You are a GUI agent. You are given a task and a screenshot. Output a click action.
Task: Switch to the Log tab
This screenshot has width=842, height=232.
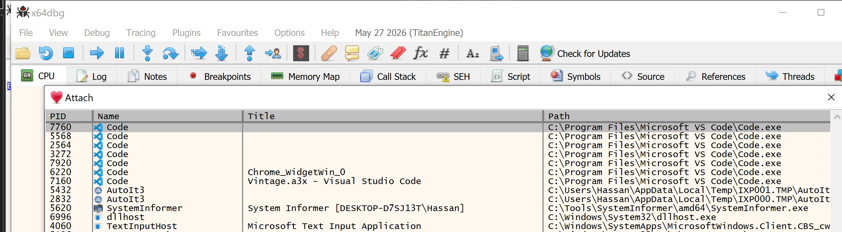[92, 77]
